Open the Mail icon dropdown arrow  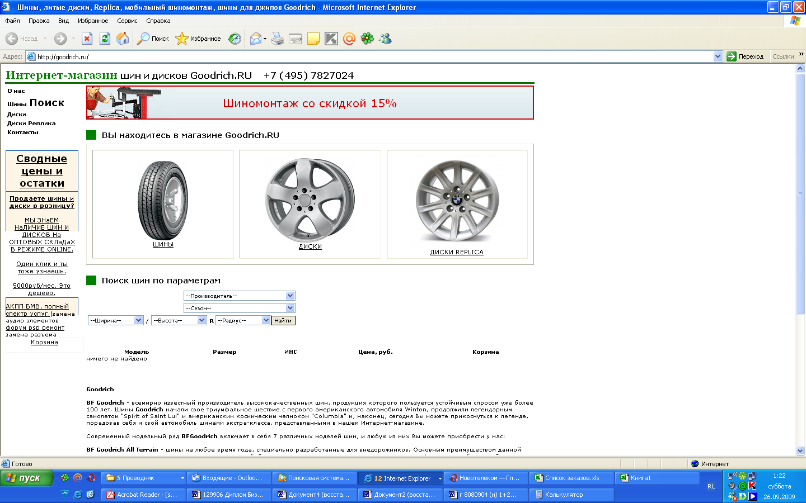tap(265, 39)
